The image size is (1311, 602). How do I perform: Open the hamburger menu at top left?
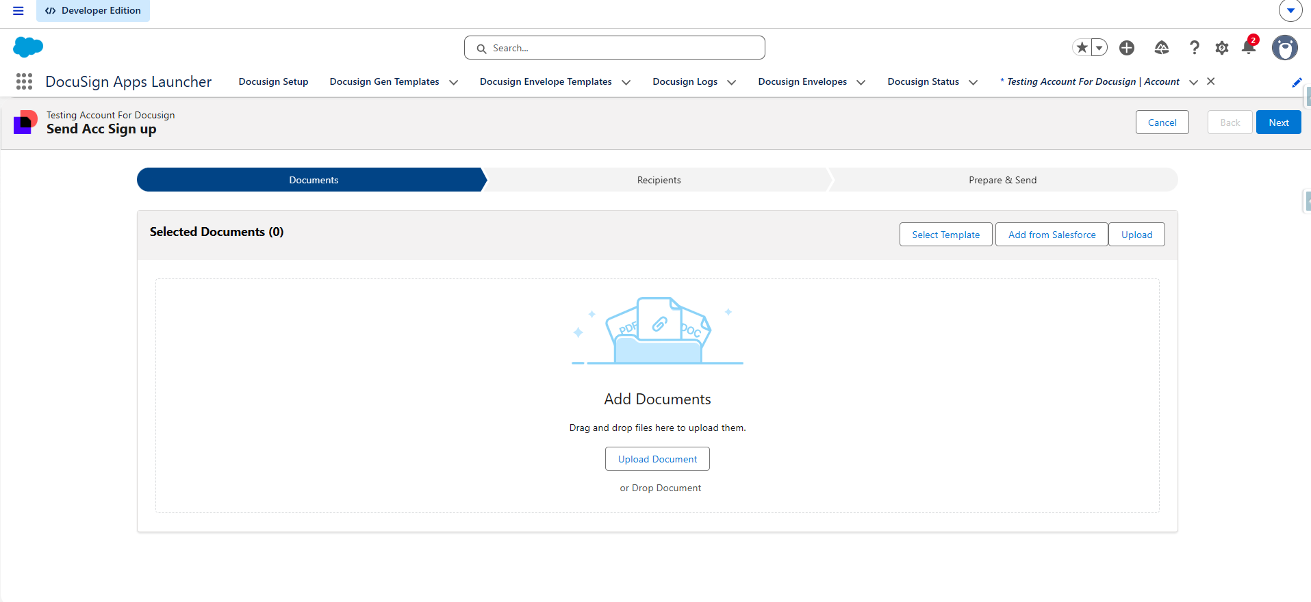pyautogui.click(x=18, y=11)
